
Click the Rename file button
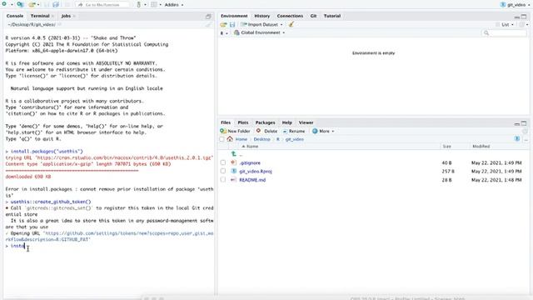coord(294,131)
